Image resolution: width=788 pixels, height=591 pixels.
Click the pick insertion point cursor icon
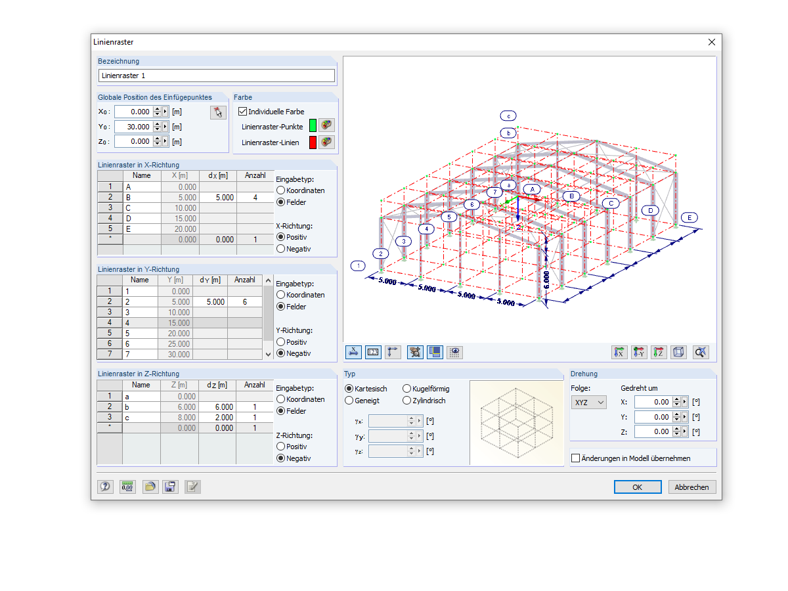coord(218,112)
